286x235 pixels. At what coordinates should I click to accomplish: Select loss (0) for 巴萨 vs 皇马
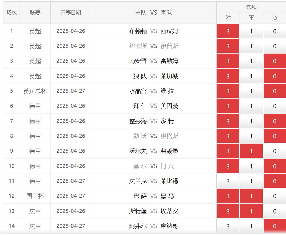(274, 196)
